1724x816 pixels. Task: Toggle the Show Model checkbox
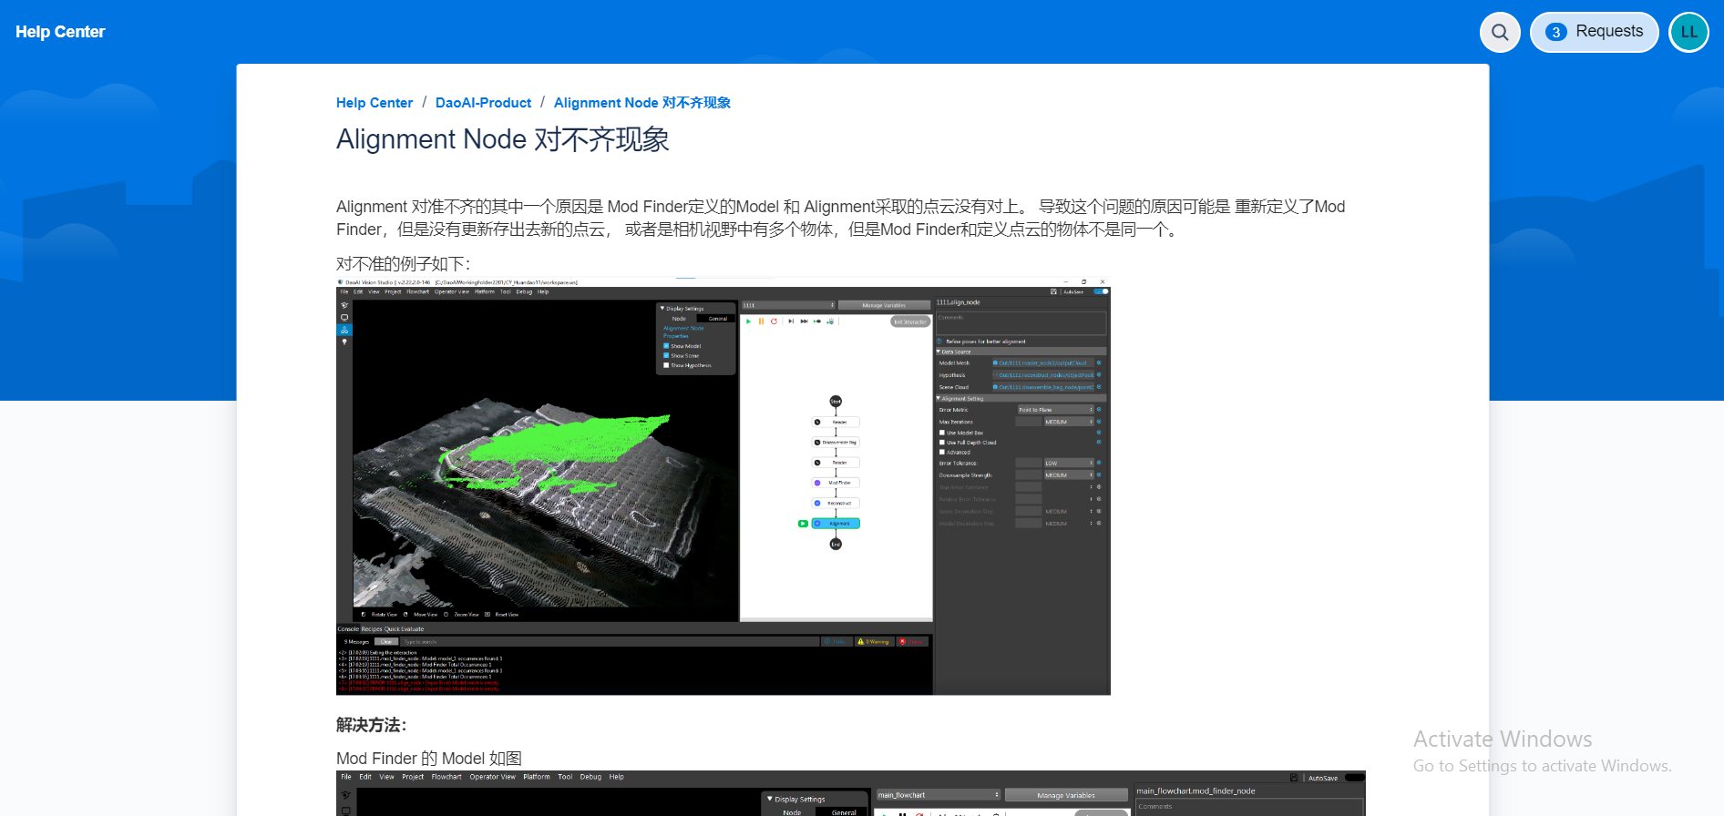(666, 346)
